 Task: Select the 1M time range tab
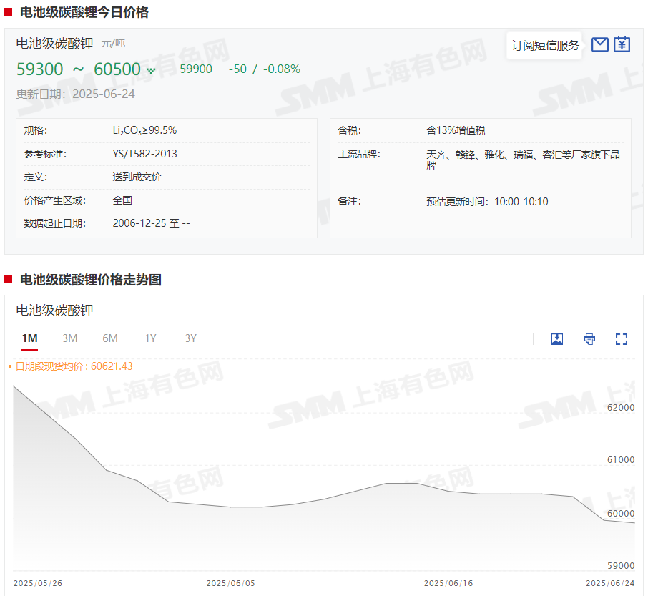[x=29, y=338]
